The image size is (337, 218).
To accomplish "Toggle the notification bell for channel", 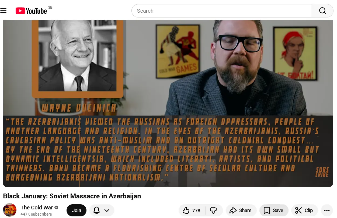I will pyautogui.click(x=96, y=210).
